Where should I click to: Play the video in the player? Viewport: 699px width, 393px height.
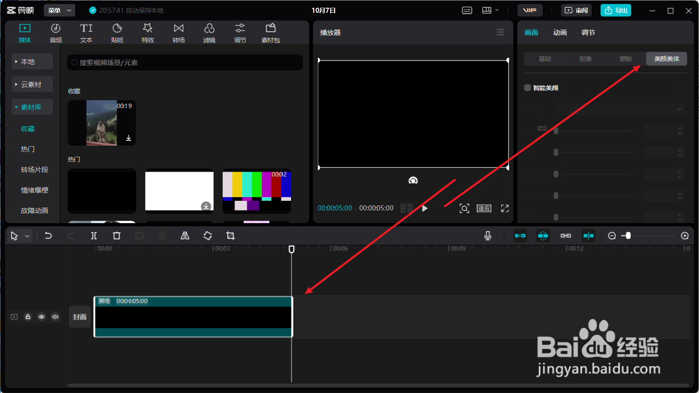[x=424, y=208]
